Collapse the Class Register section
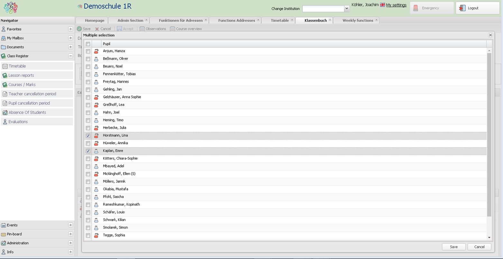The width and height of the screenshot is (503, 259). tap(70, 56)
